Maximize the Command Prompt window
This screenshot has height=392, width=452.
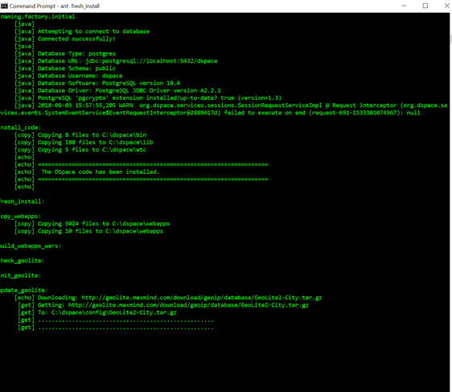coord(425,6)
